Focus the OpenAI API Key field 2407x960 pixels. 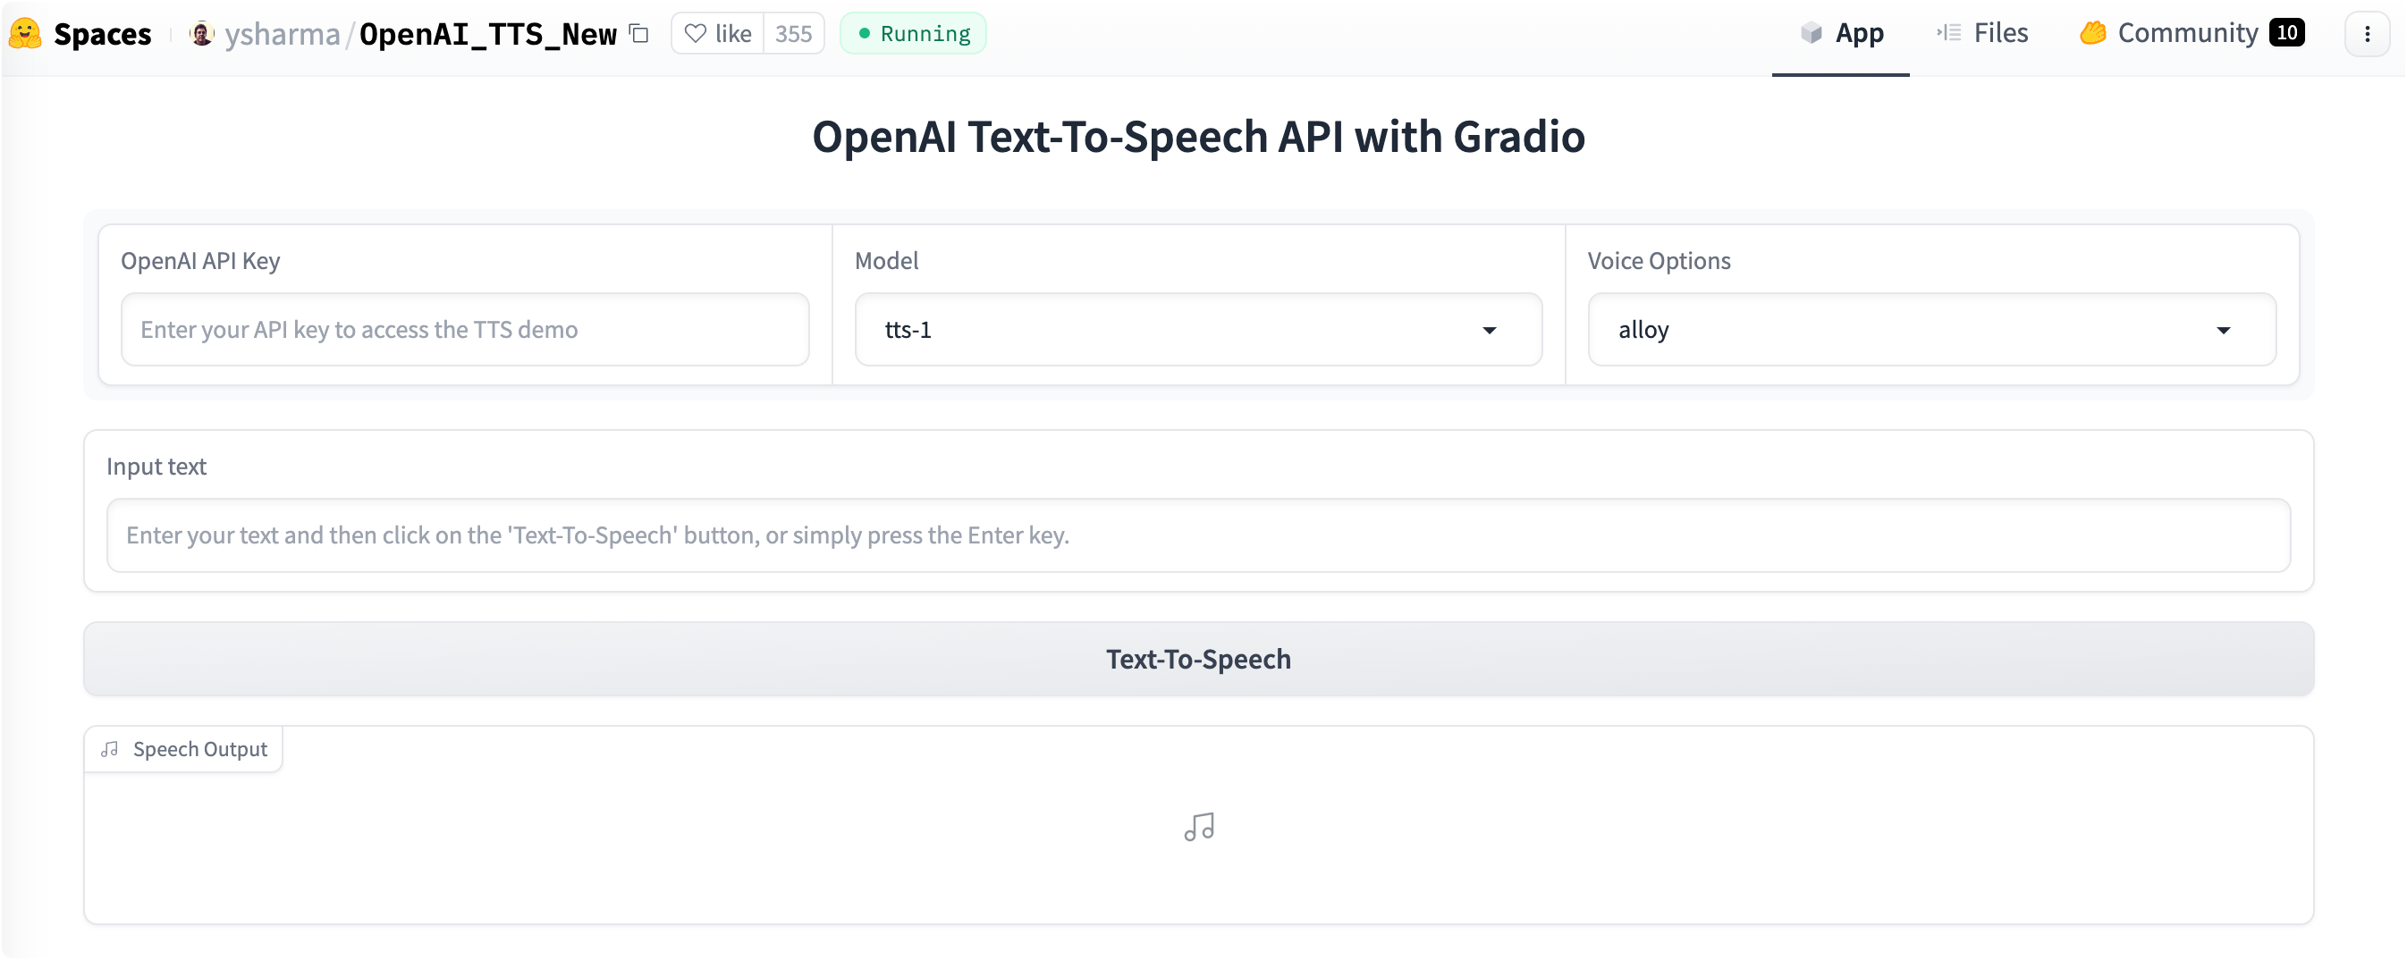464,330
